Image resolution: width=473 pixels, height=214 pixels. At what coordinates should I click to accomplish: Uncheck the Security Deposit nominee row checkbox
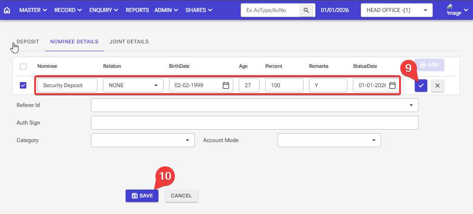23,85
